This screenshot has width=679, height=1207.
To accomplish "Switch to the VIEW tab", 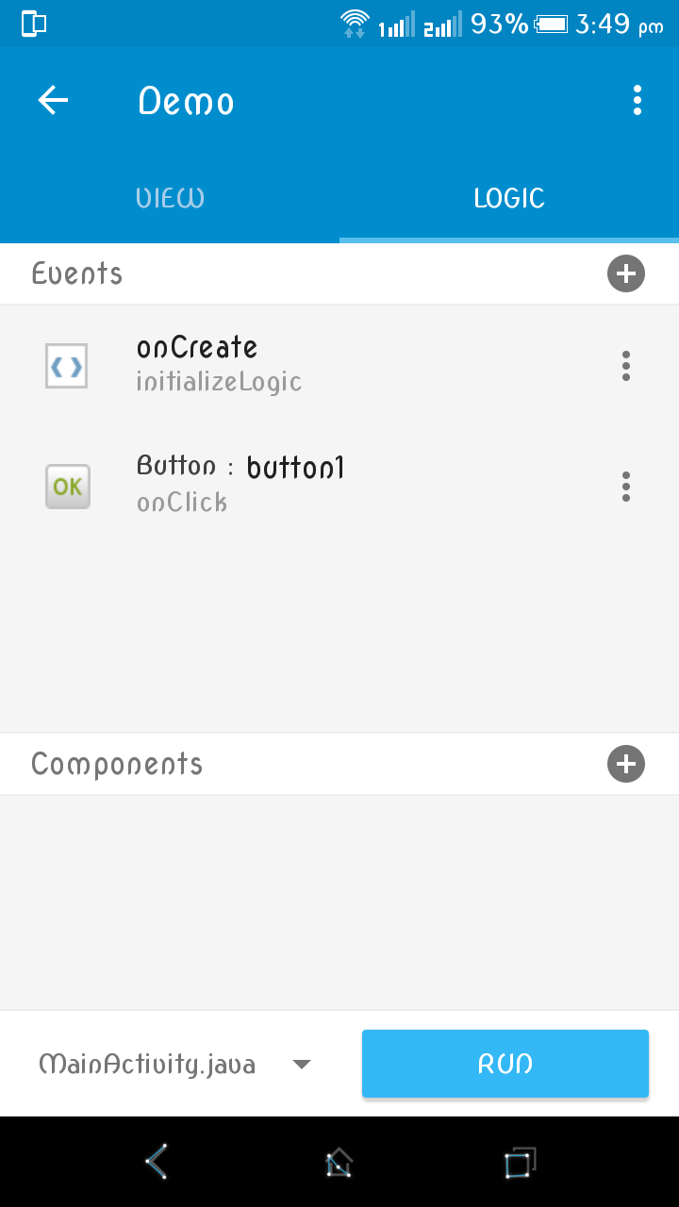I will pos(170,198).
